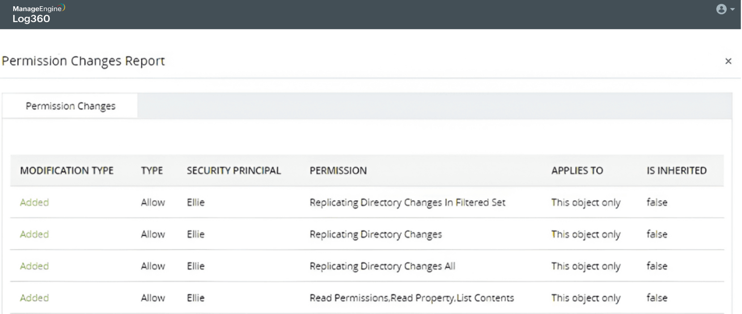Click the Replicating Directory Changes All entry
This screenshot has width=742, height=314.
click(x=382, y=266)
